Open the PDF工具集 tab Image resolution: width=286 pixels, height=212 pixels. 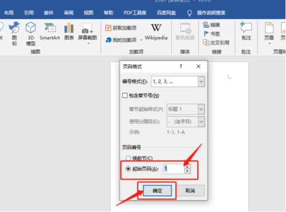point(135,13)
